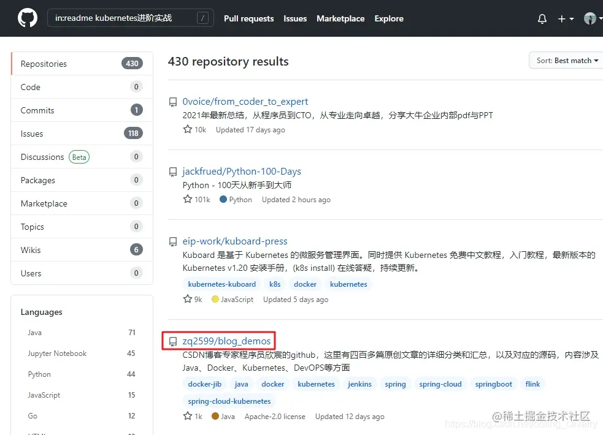Click the 430 repository results heading
Image resolution: width=603 pixels, height=435 pixels.
coord(228,61)
